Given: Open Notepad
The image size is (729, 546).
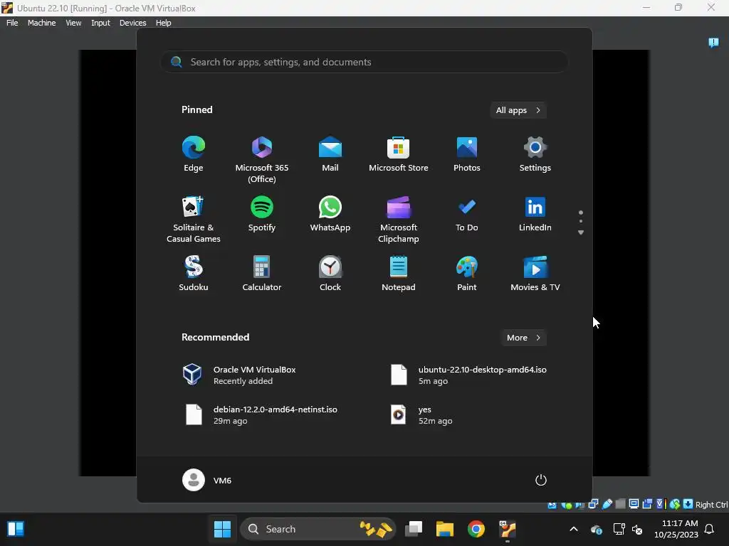Looking at the screenshot, I should click(399, 274).
